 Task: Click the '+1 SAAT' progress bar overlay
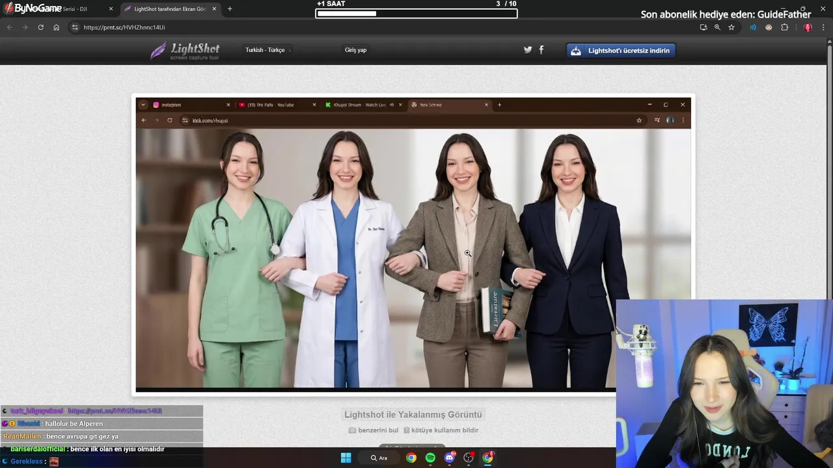point(416,14)
